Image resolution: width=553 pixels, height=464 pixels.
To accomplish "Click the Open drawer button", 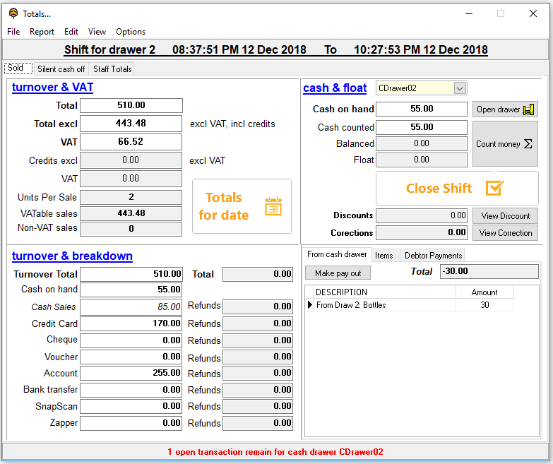I will coord(505,109).
